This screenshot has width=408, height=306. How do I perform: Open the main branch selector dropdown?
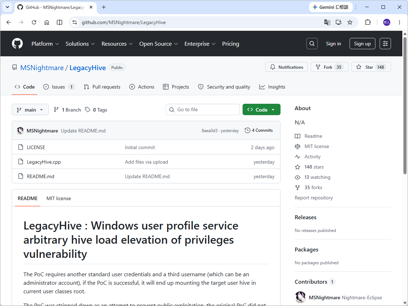click(x=30, y=110)
